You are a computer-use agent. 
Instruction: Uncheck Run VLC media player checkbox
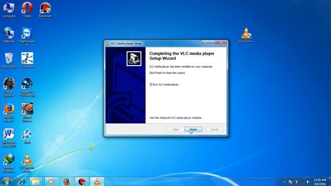[151, 84]
